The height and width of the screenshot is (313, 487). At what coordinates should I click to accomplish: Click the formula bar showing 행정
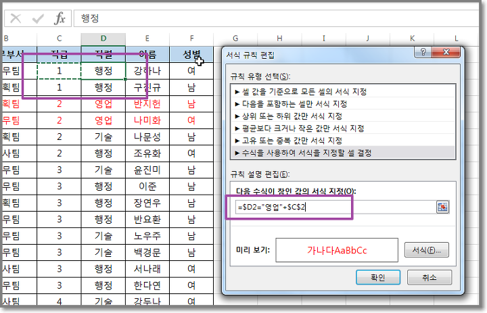[x=277, y=19]
